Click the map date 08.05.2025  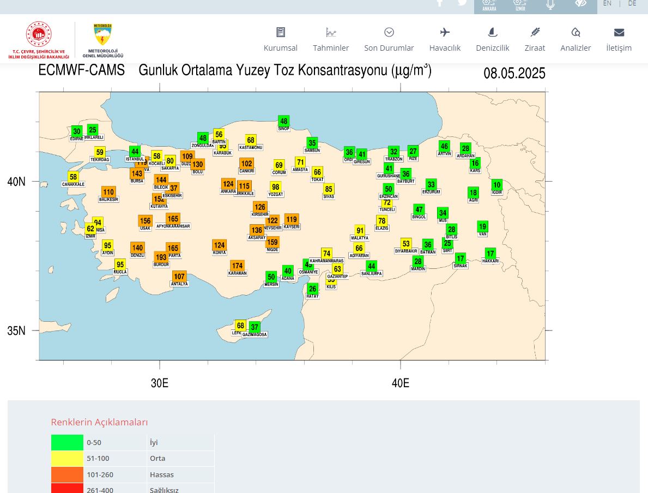(514, 73)
